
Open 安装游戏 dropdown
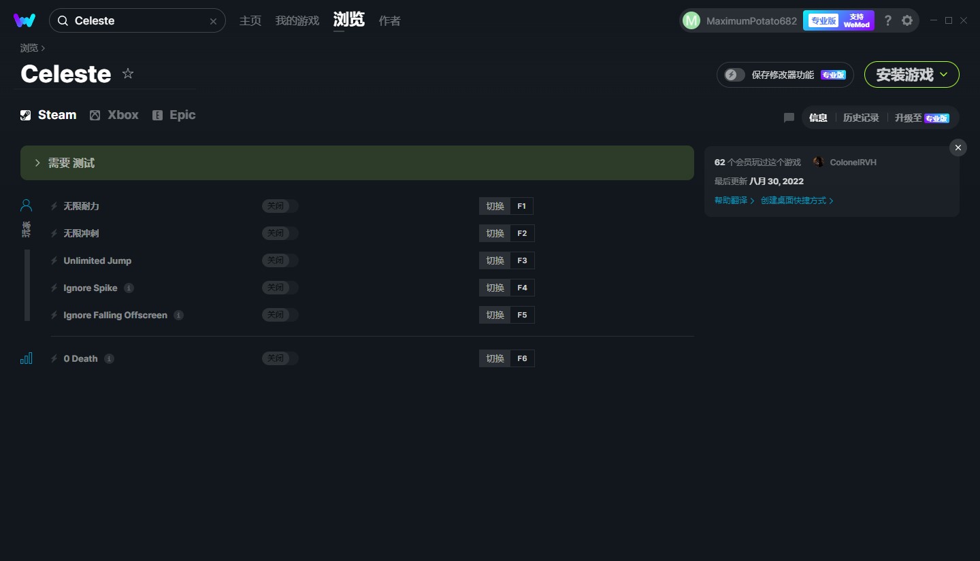(x=911, y=75)
